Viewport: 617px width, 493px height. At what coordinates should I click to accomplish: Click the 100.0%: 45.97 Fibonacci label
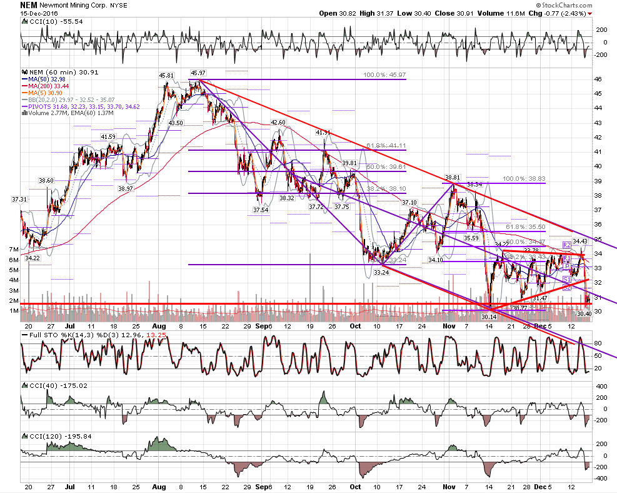[x=384, y=75]
